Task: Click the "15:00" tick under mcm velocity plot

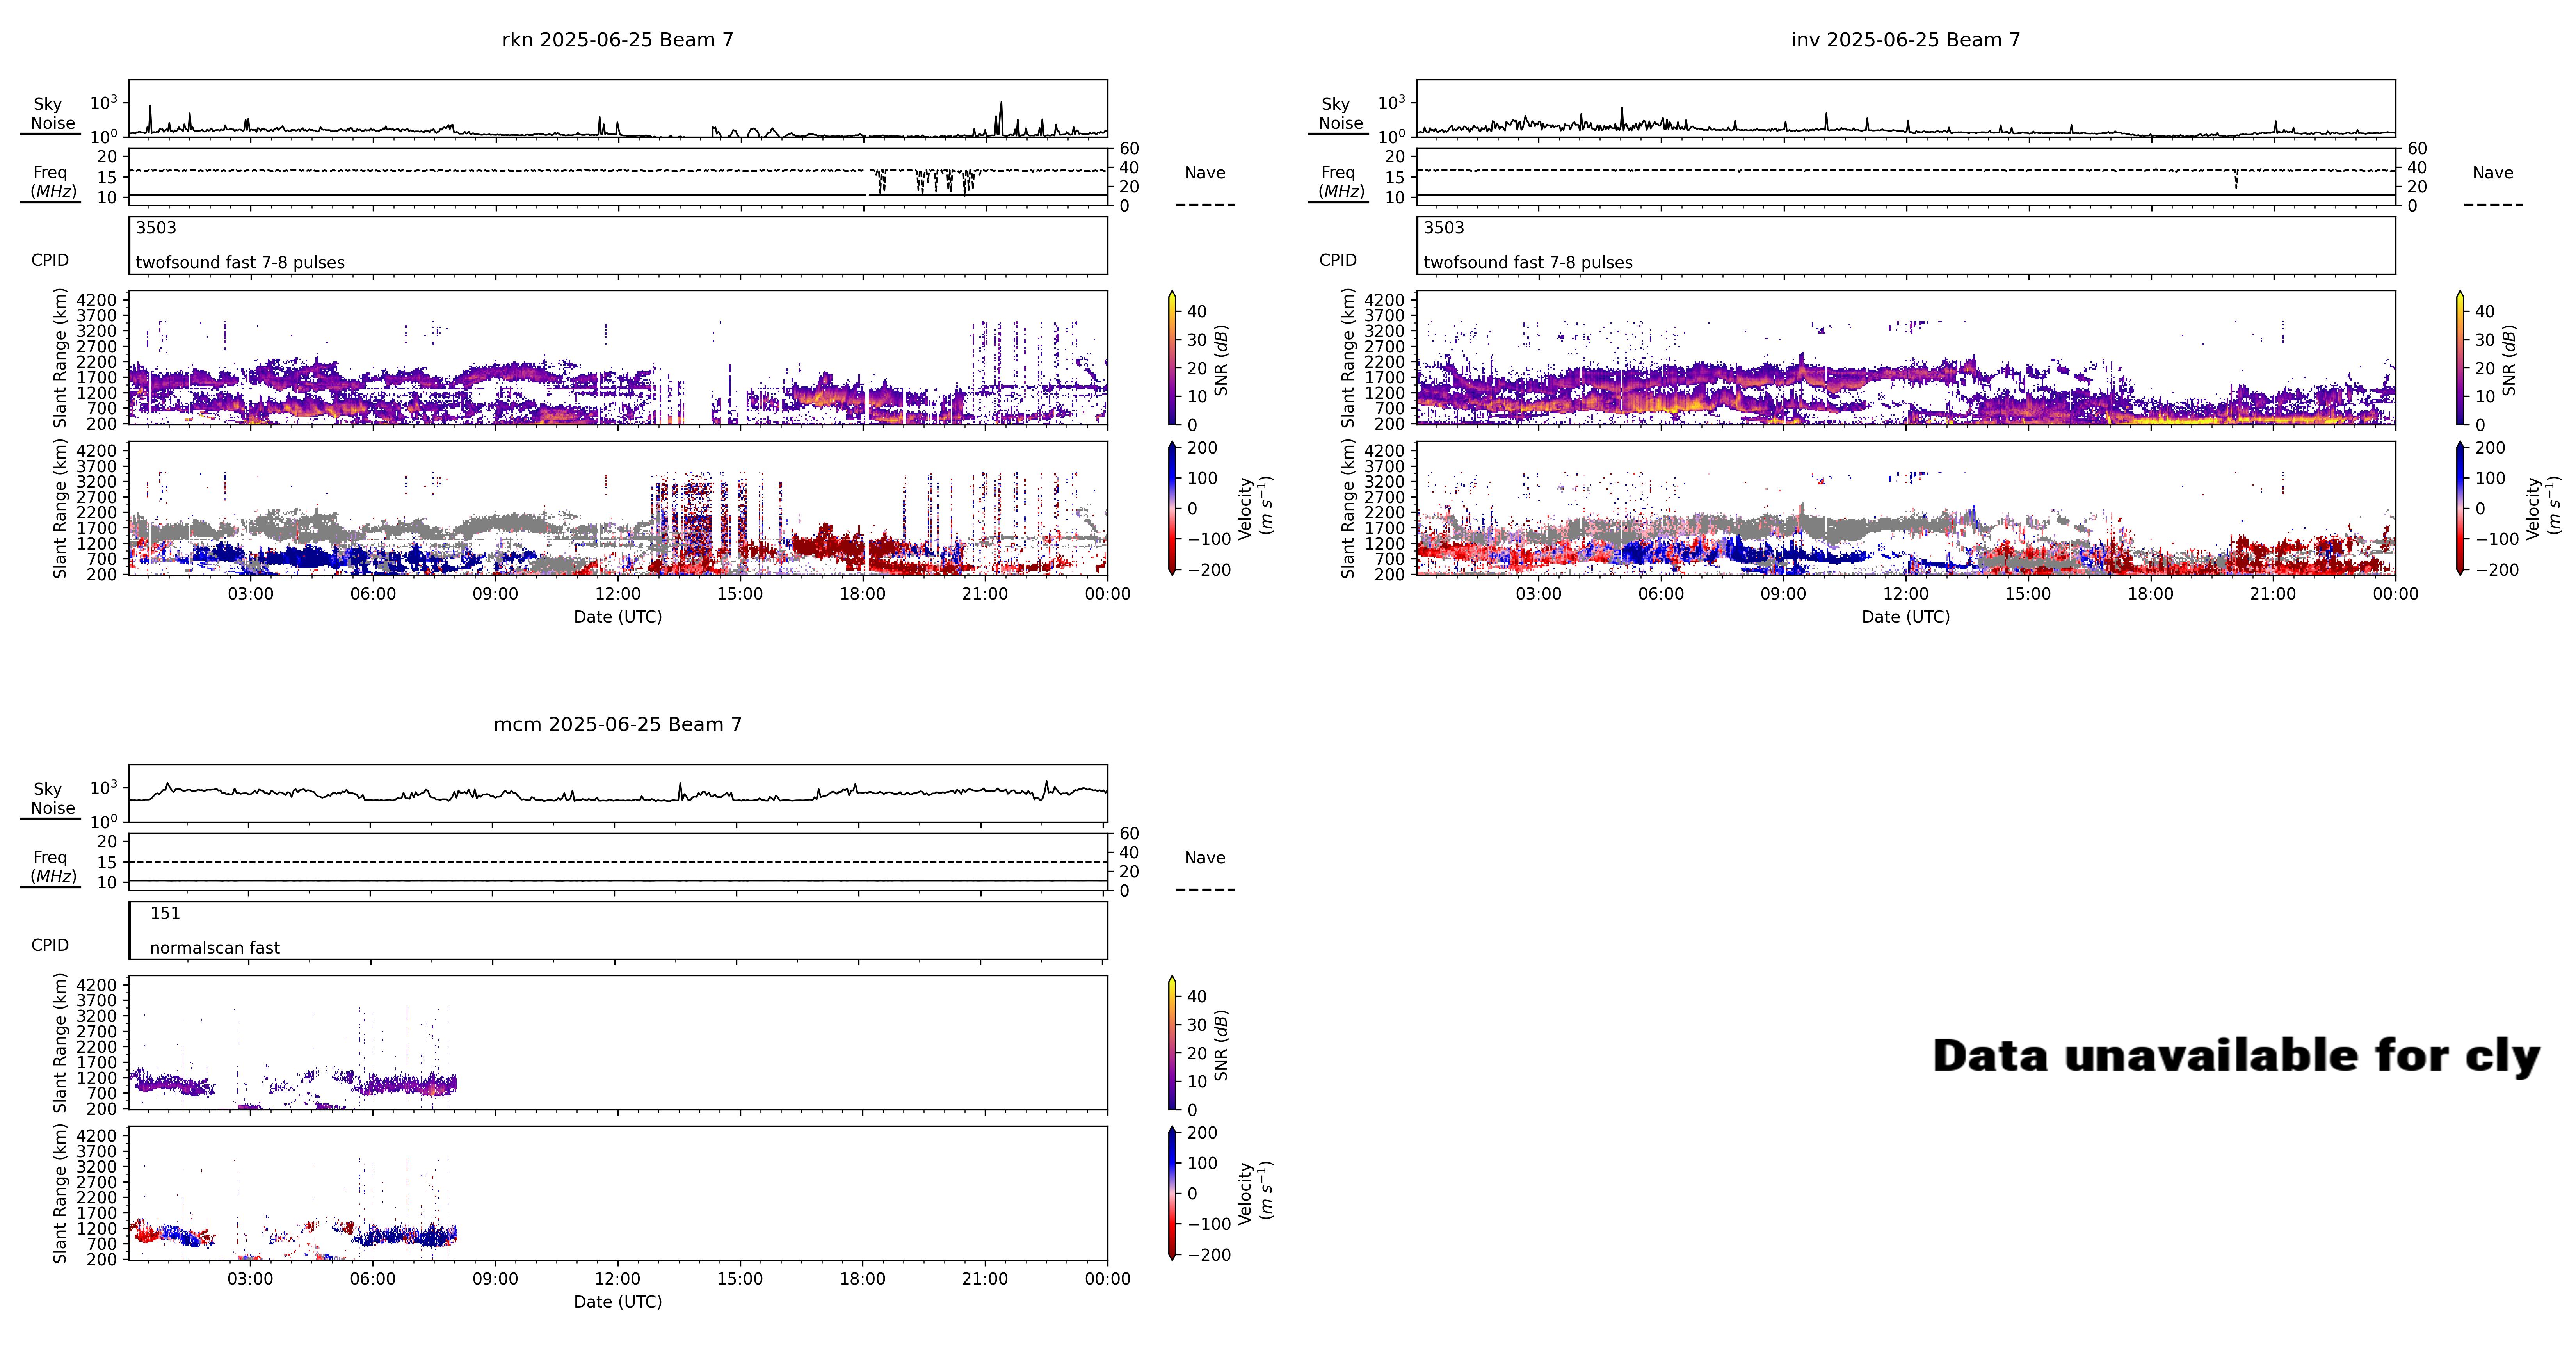Action: [740, 1279]
